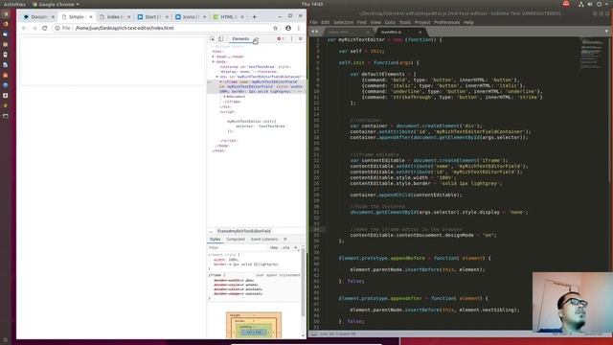Toggle Sublime side bar status icon
This screenshot has height=345, width=613.
[x=314, y=334]
